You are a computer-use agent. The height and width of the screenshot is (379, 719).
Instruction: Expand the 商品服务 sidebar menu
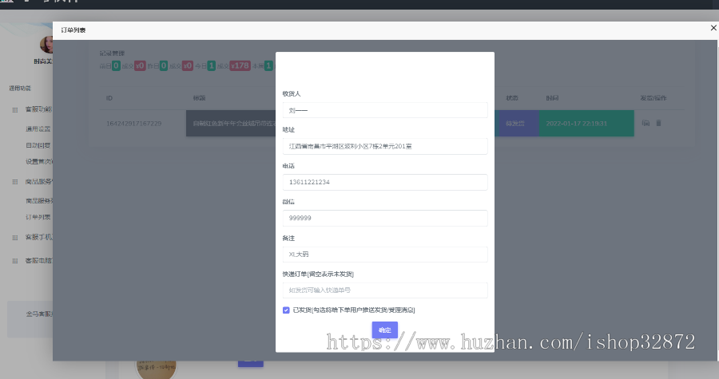coord(39,182)
